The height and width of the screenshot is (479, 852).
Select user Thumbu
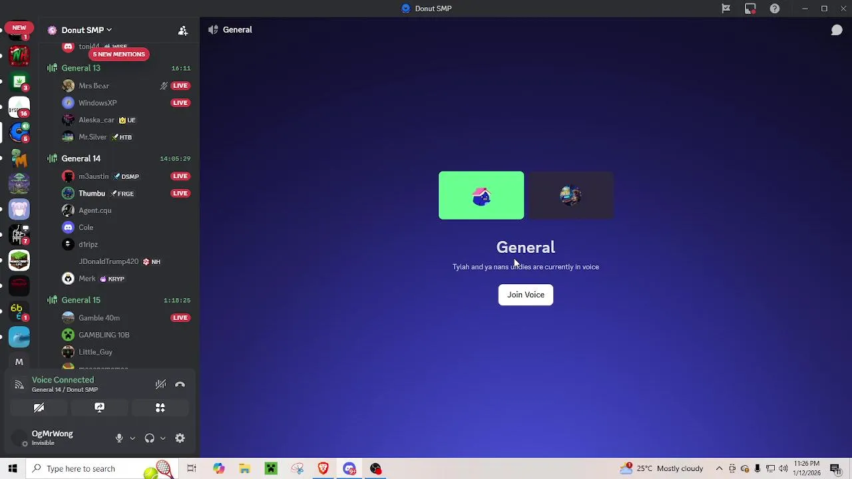point(92,194)
